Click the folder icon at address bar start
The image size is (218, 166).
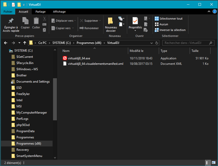coord(31,43)
